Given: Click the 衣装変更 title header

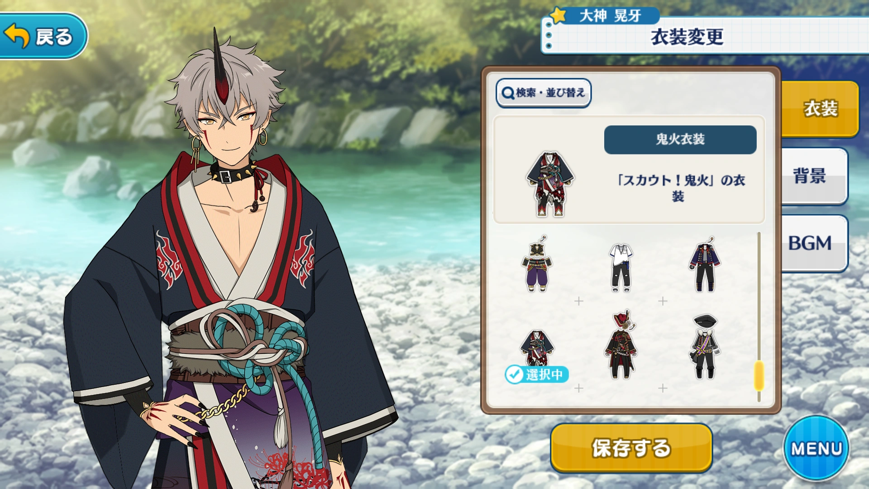Looking at the screenshot, I should 687,37.
